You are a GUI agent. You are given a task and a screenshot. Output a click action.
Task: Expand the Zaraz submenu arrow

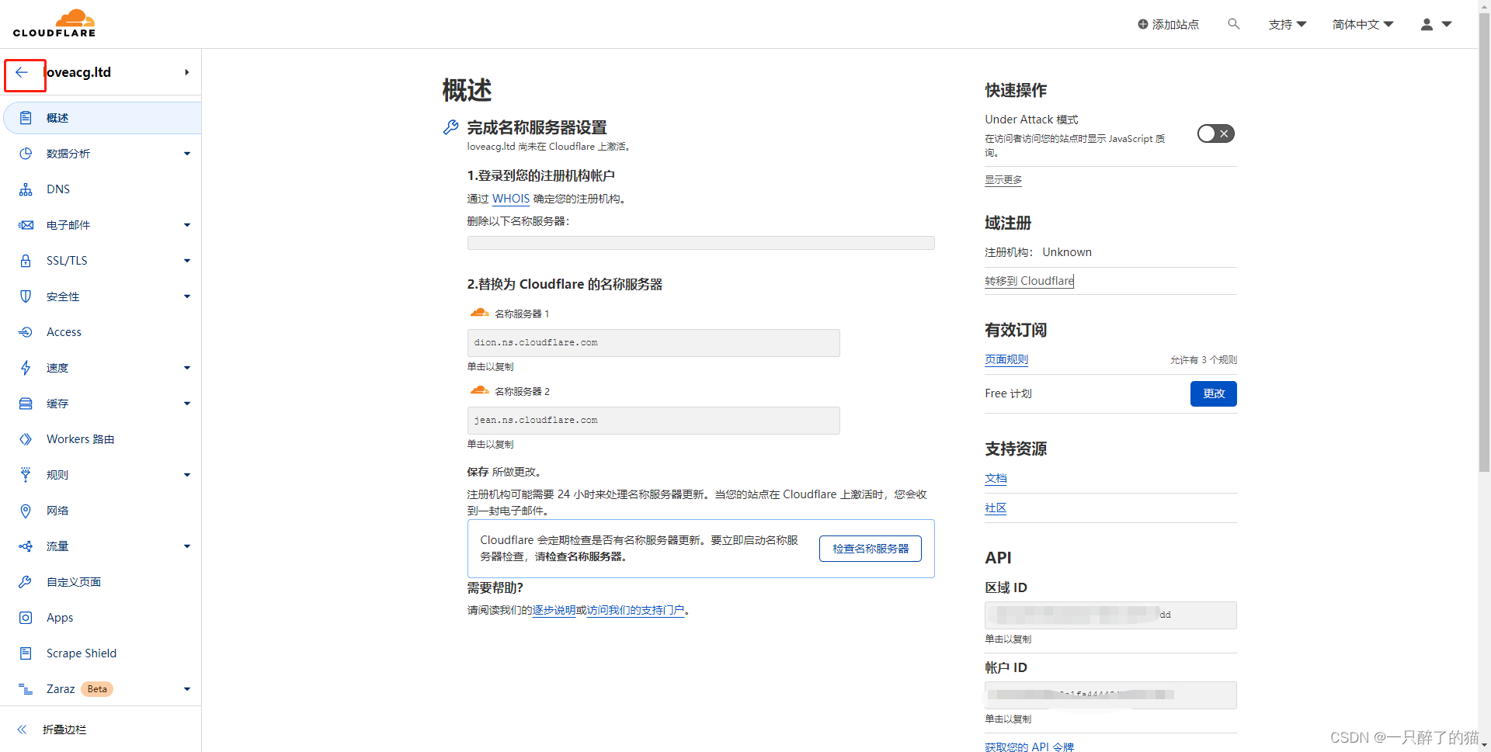click(187, 689)
